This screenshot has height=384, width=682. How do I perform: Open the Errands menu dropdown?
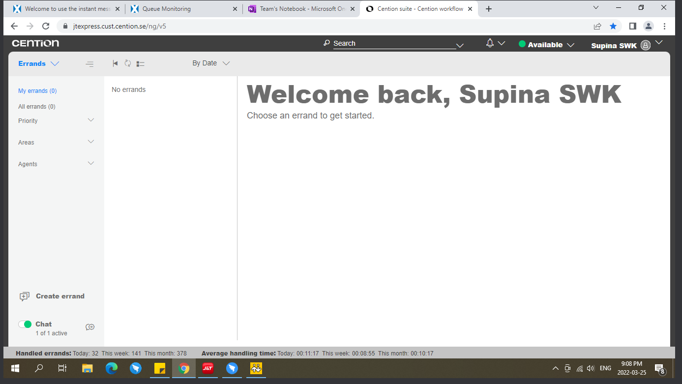click(x=38, y=63)
